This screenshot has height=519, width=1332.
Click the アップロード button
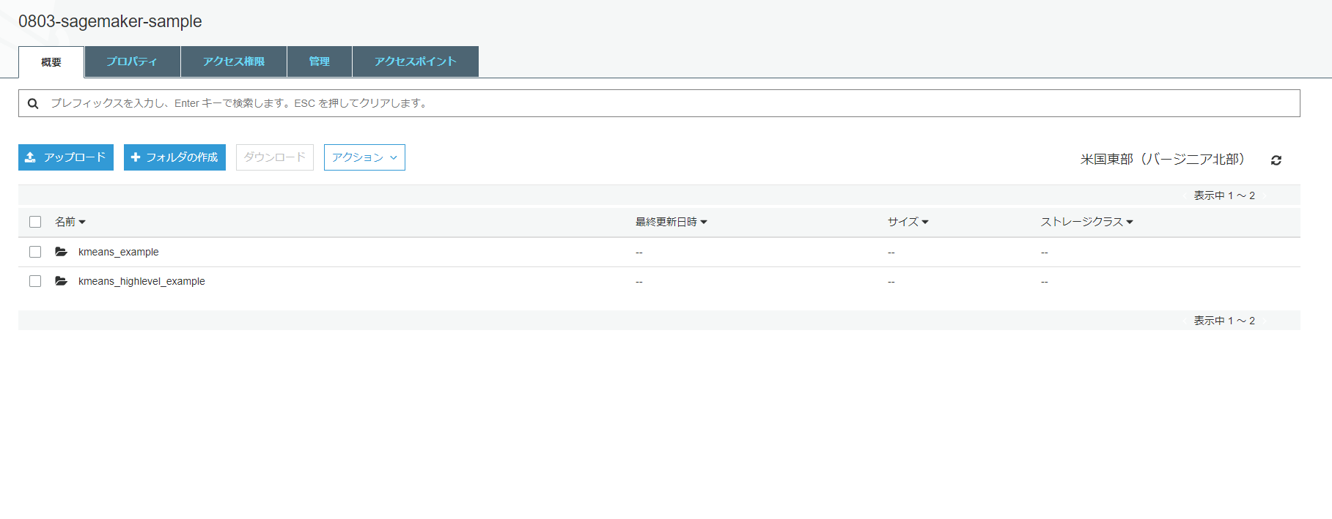(x=66, y=157)
